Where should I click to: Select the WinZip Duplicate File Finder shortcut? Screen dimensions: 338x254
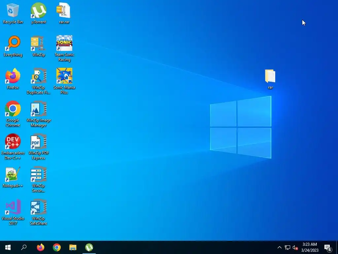pyautogui.click(x=38, y=81)
